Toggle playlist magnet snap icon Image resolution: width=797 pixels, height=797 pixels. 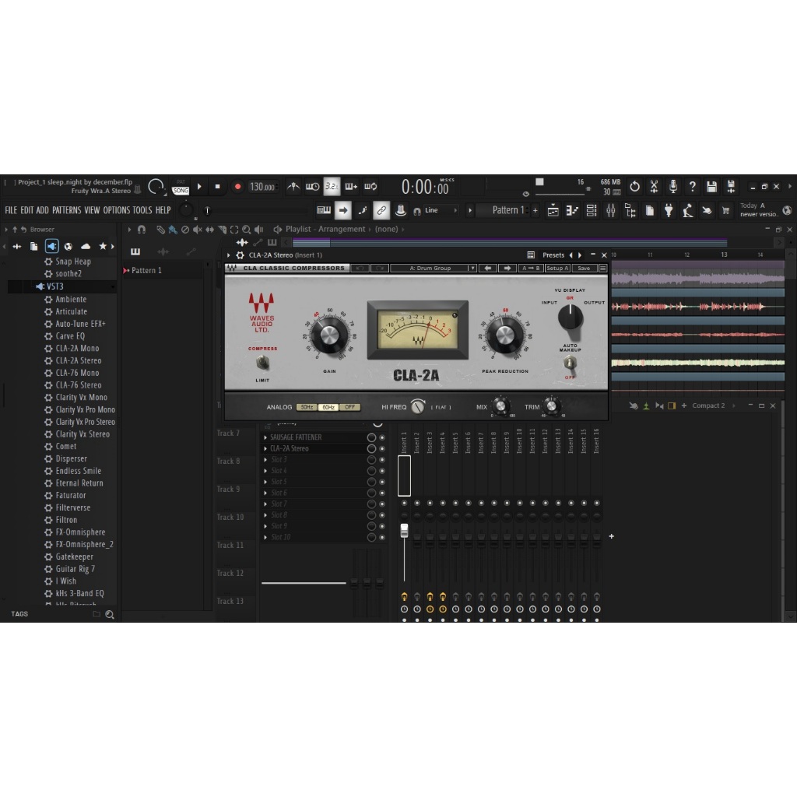point(142,230)
